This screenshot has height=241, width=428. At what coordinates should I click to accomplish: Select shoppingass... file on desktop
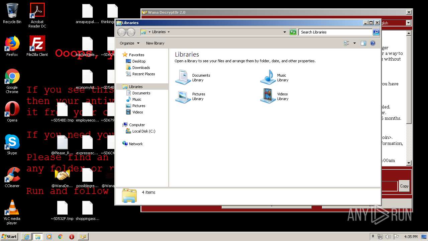[x=87, y=211]
